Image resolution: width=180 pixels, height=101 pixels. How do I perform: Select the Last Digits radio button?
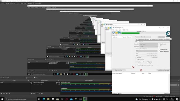146,63
